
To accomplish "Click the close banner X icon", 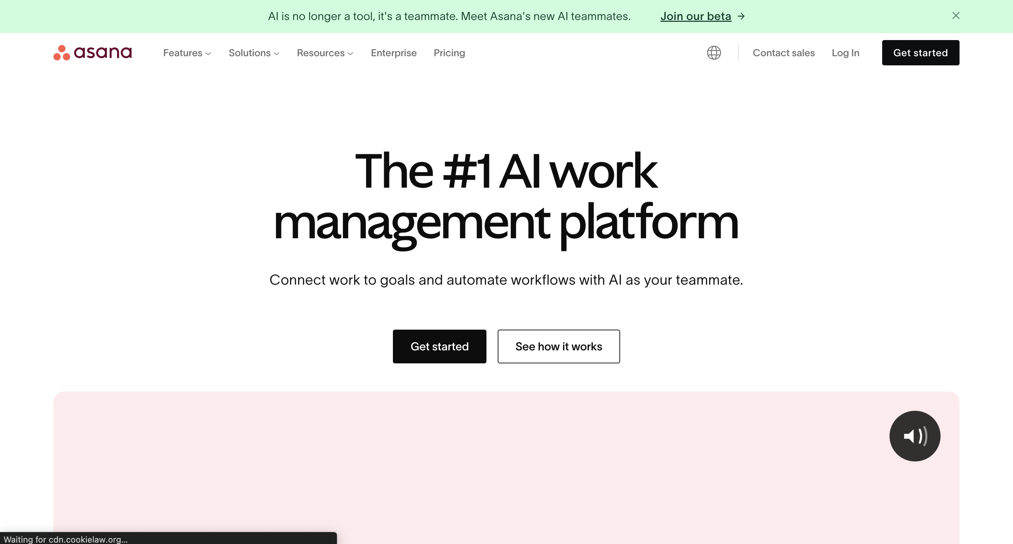I will (x=956, y=15).
